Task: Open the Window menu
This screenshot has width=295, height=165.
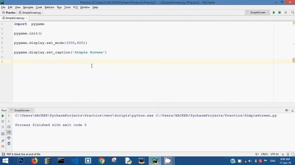Action: pos(85,7)
